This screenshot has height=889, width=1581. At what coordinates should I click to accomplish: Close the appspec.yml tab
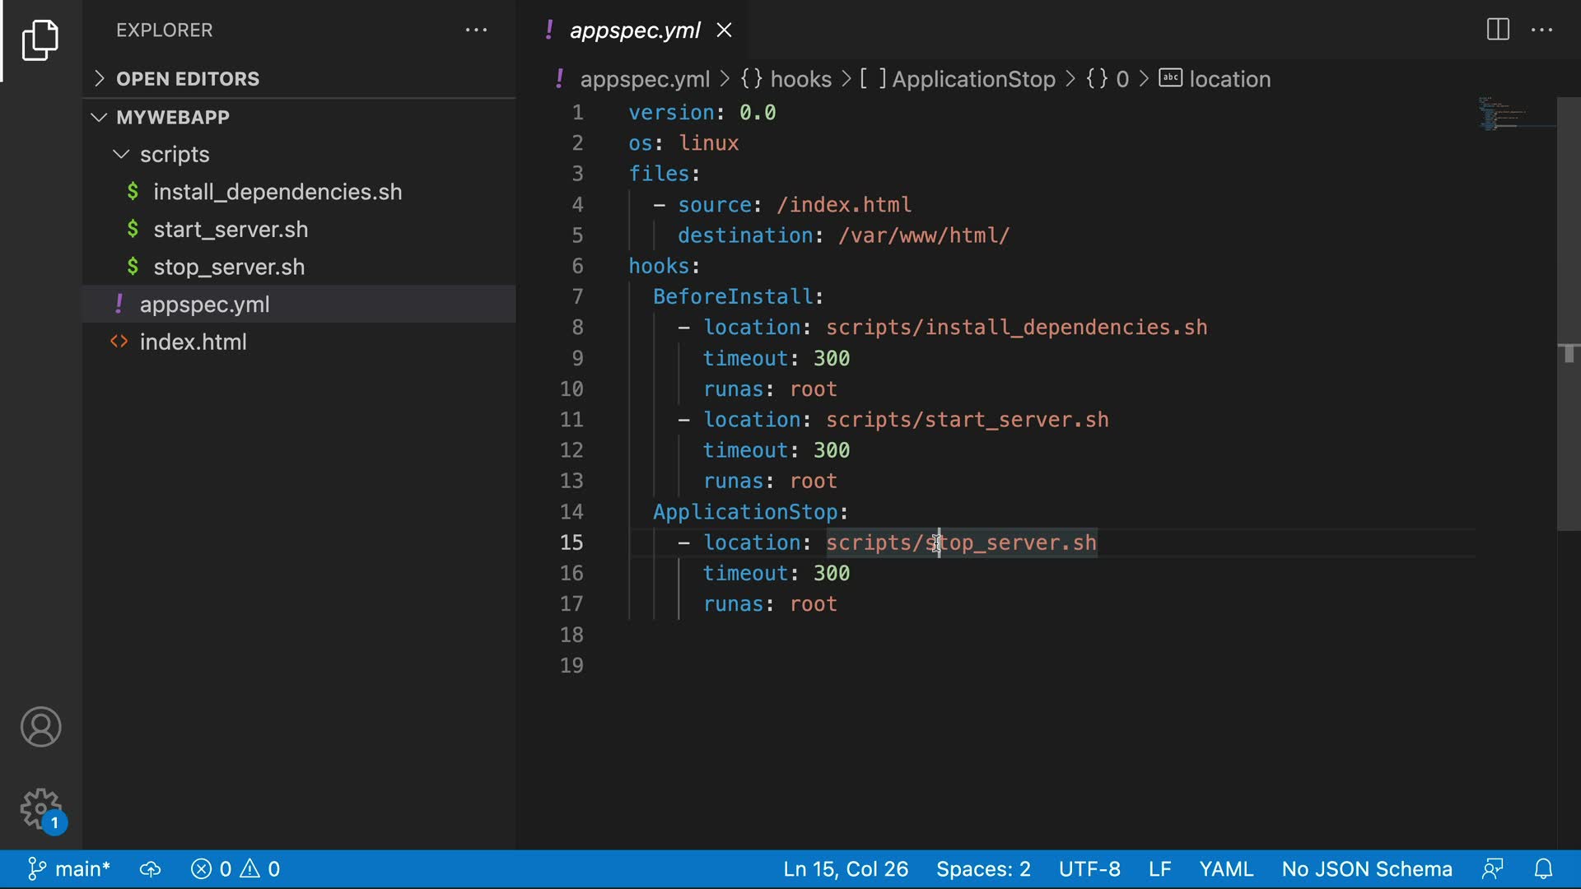tap(725, 30)
